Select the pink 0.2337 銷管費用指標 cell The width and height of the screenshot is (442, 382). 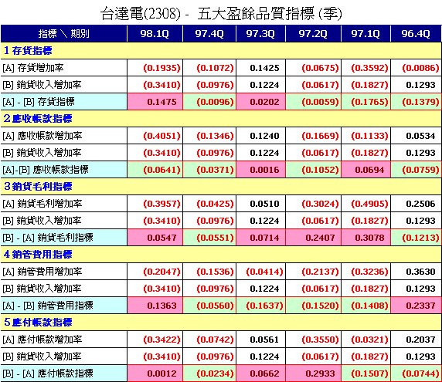click(x=416, y=306)
